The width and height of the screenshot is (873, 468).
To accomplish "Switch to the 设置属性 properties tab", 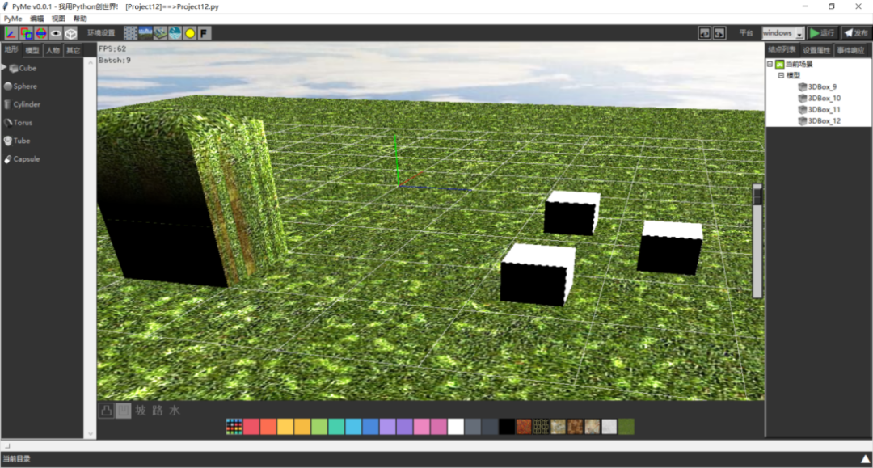I will pyautogui.click(x=816, y=50).
